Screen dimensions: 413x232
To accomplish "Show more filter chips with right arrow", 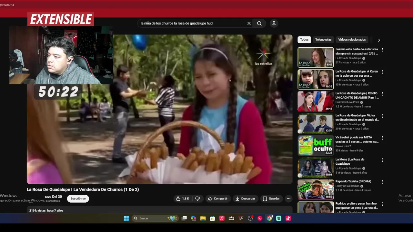I will pyautogui.click(x=379, y=40).
